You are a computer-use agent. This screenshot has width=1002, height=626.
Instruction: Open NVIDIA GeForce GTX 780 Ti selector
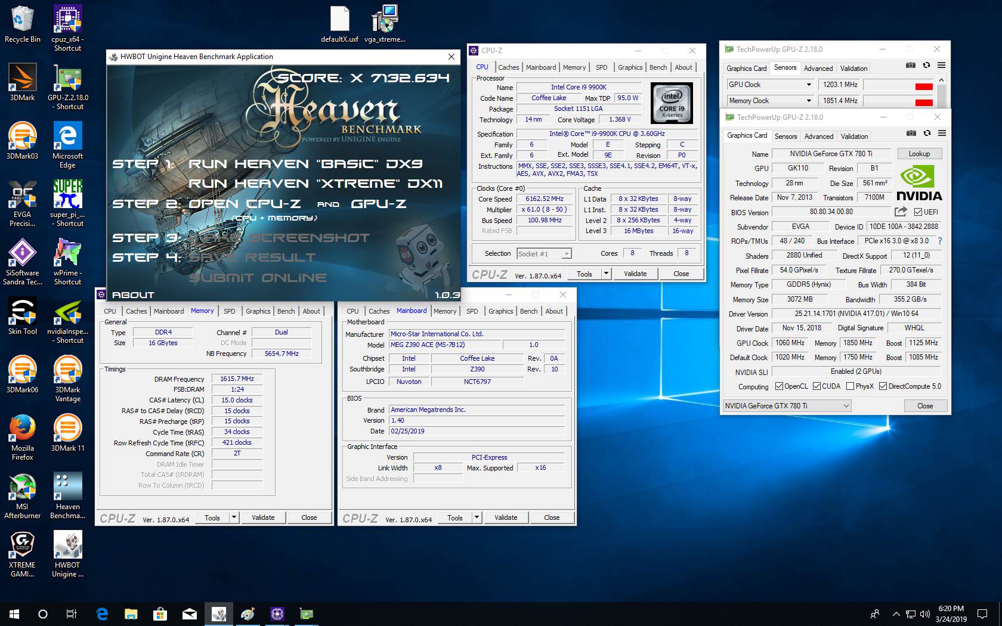[x=787, y=406]
